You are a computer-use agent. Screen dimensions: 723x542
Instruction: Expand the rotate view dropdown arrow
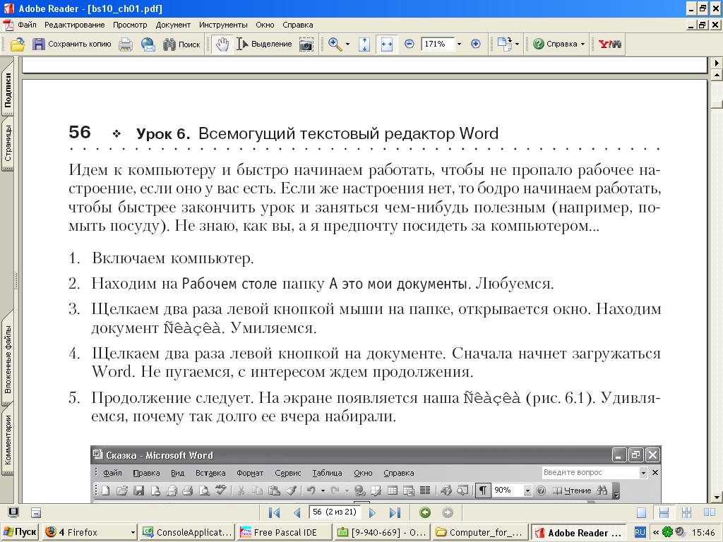click(x=517, y=44)
